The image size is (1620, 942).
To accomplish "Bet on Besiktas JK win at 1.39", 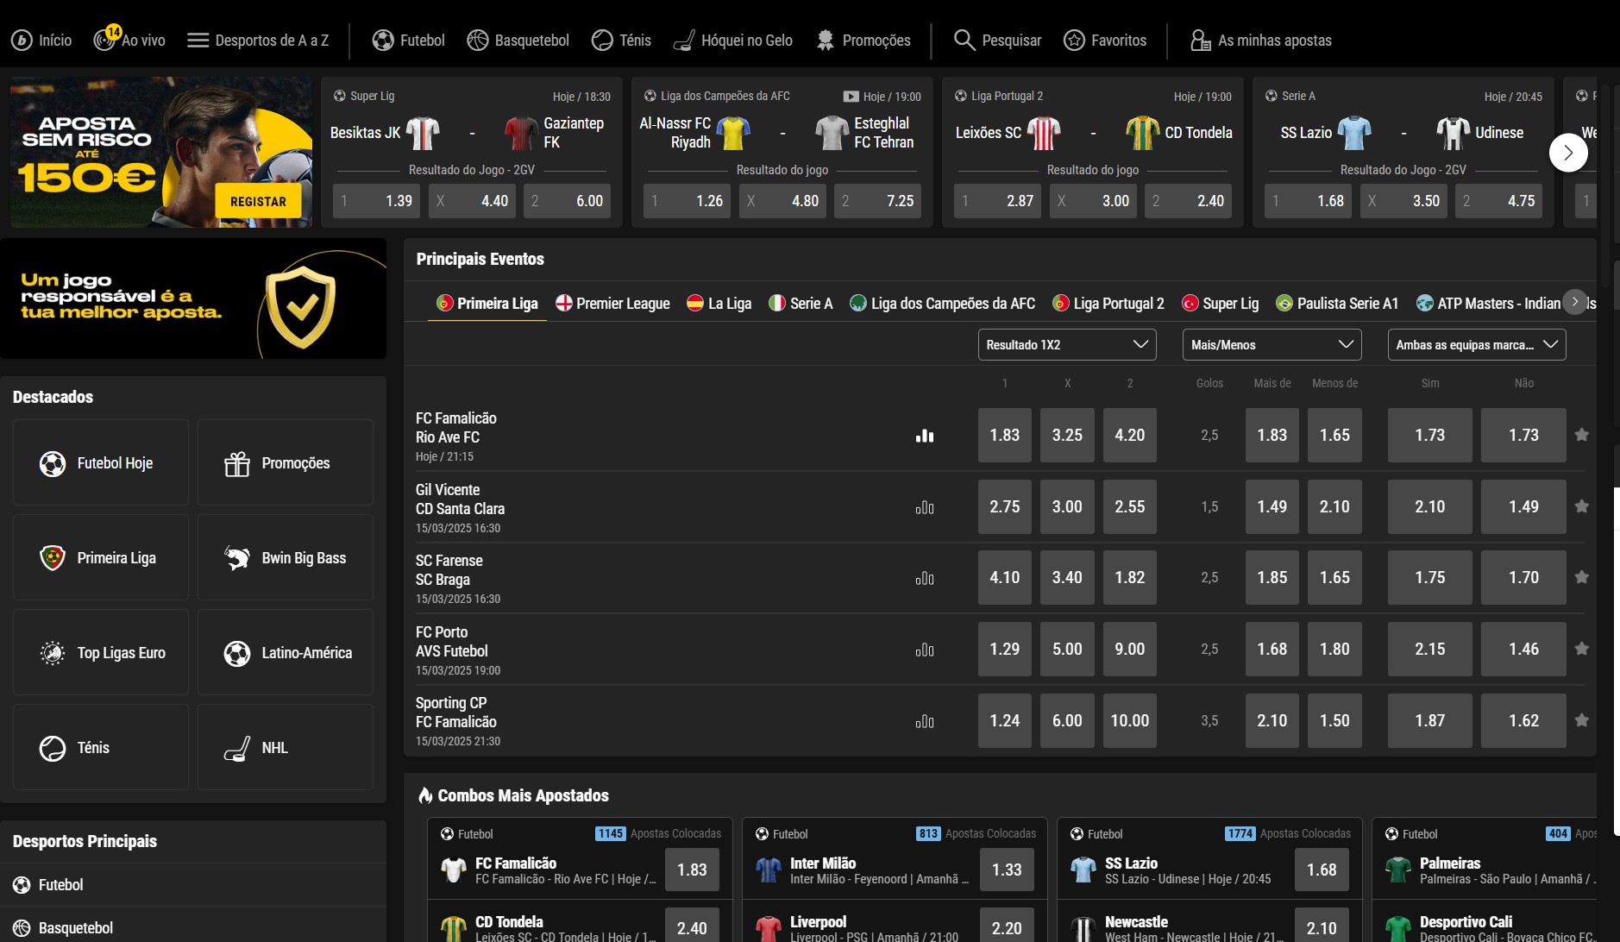I will (x=376, y=201).
